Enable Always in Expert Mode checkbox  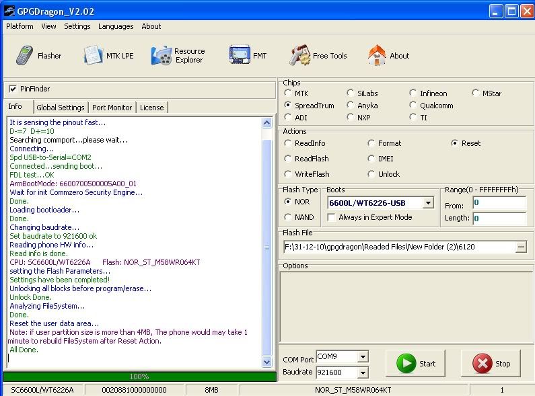pyautogui.click(x=330, y=217)
